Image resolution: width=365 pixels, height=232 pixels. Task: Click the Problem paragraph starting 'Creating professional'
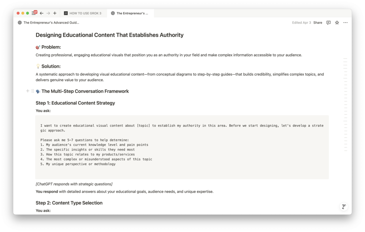tap(169, 55)
